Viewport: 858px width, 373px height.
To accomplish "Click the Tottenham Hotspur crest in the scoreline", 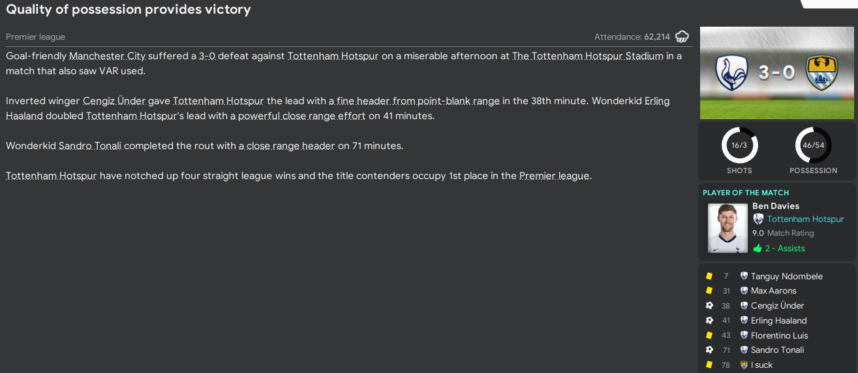I will (731, 72).
